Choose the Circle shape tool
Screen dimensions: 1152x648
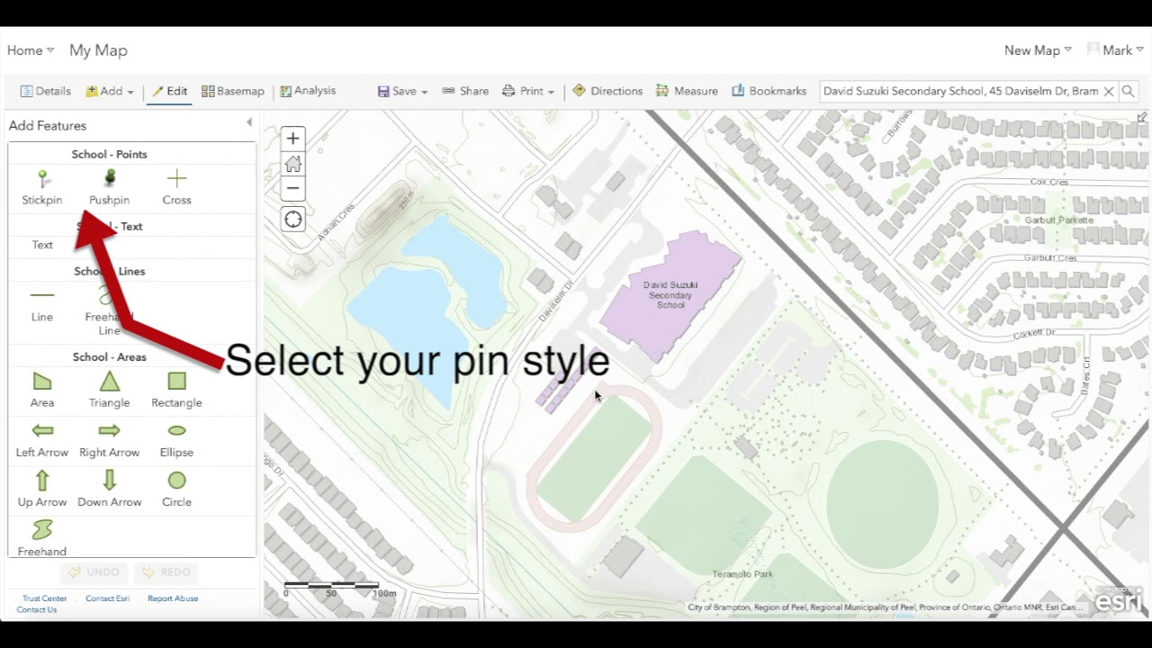pos(176,490)
